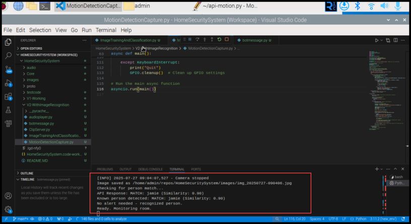Open Explorer Views and More Actions ellipsis
Viewport: 411px width, 224px height.
[85, 40]
